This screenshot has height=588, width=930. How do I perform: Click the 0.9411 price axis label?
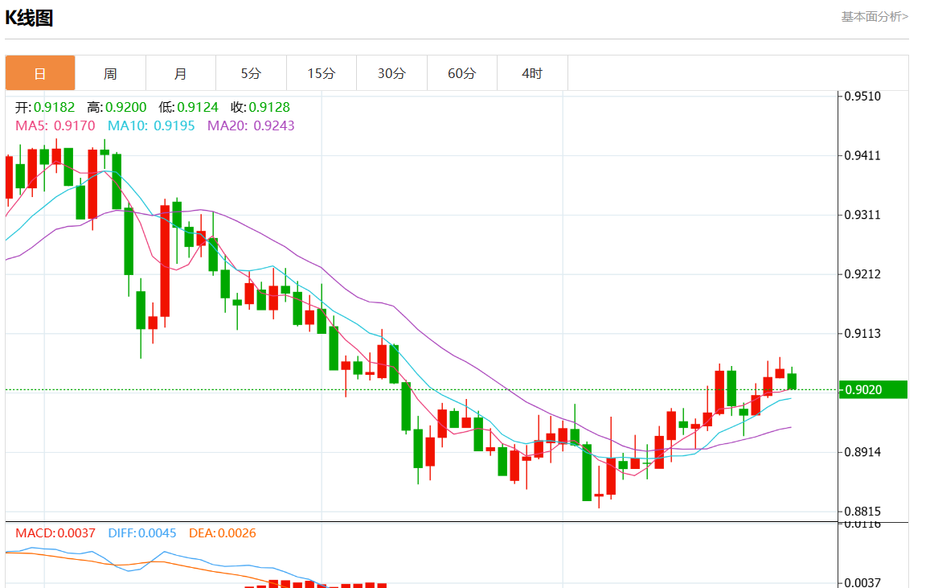pyautogui.click(x=862, y=155)
